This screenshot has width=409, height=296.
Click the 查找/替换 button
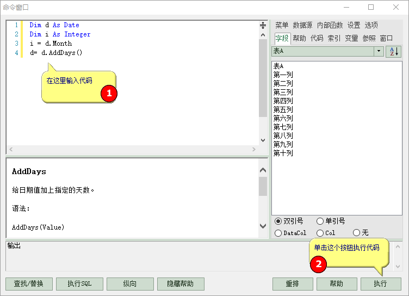pyautogui.click(x=33, y=283)
